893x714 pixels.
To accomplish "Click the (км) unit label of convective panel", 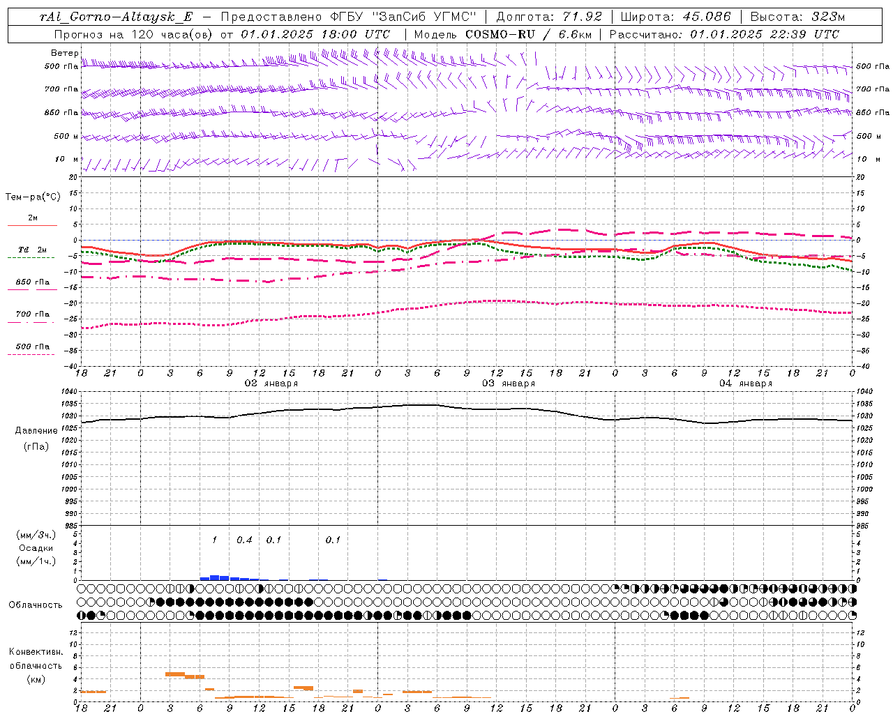I will pos(36,679).
